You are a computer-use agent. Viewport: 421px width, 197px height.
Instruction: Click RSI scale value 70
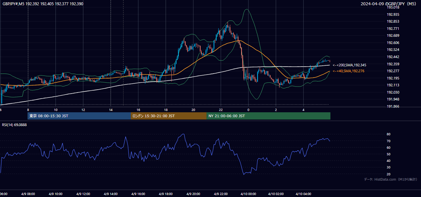pos(388,141)
